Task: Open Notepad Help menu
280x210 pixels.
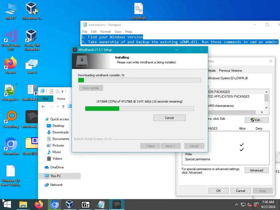Action: point(129,32)
